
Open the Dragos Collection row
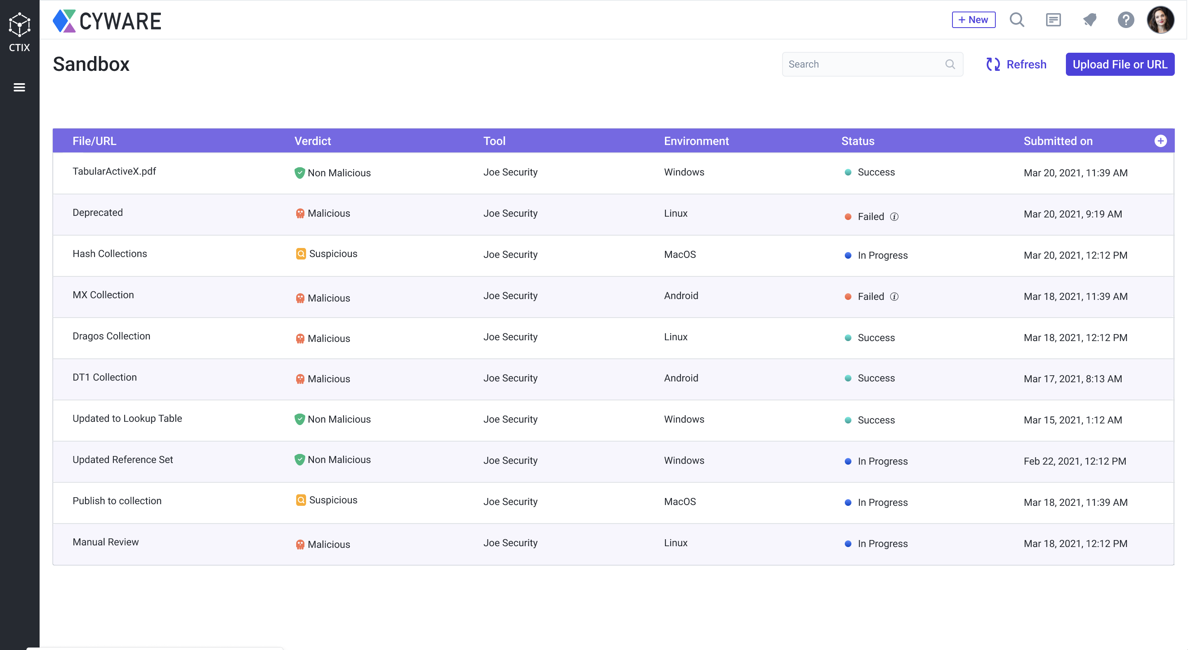[x=111, y=336]
